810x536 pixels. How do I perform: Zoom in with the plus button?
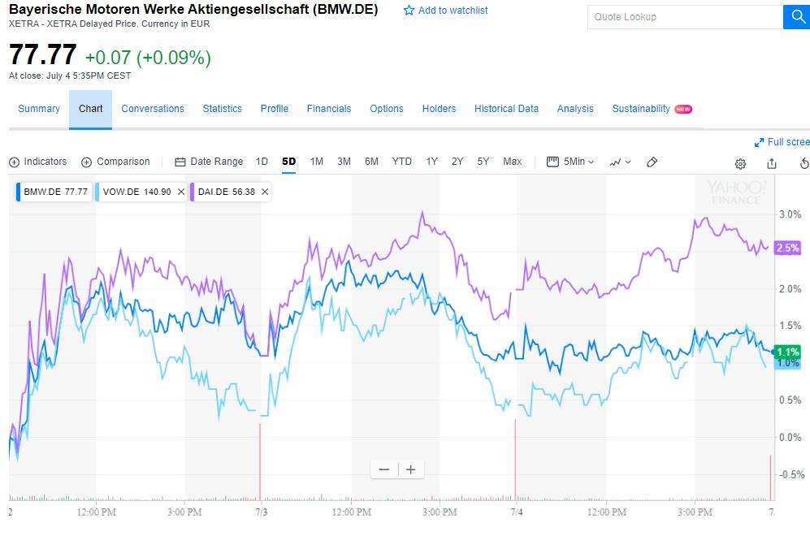click(411, 469)
